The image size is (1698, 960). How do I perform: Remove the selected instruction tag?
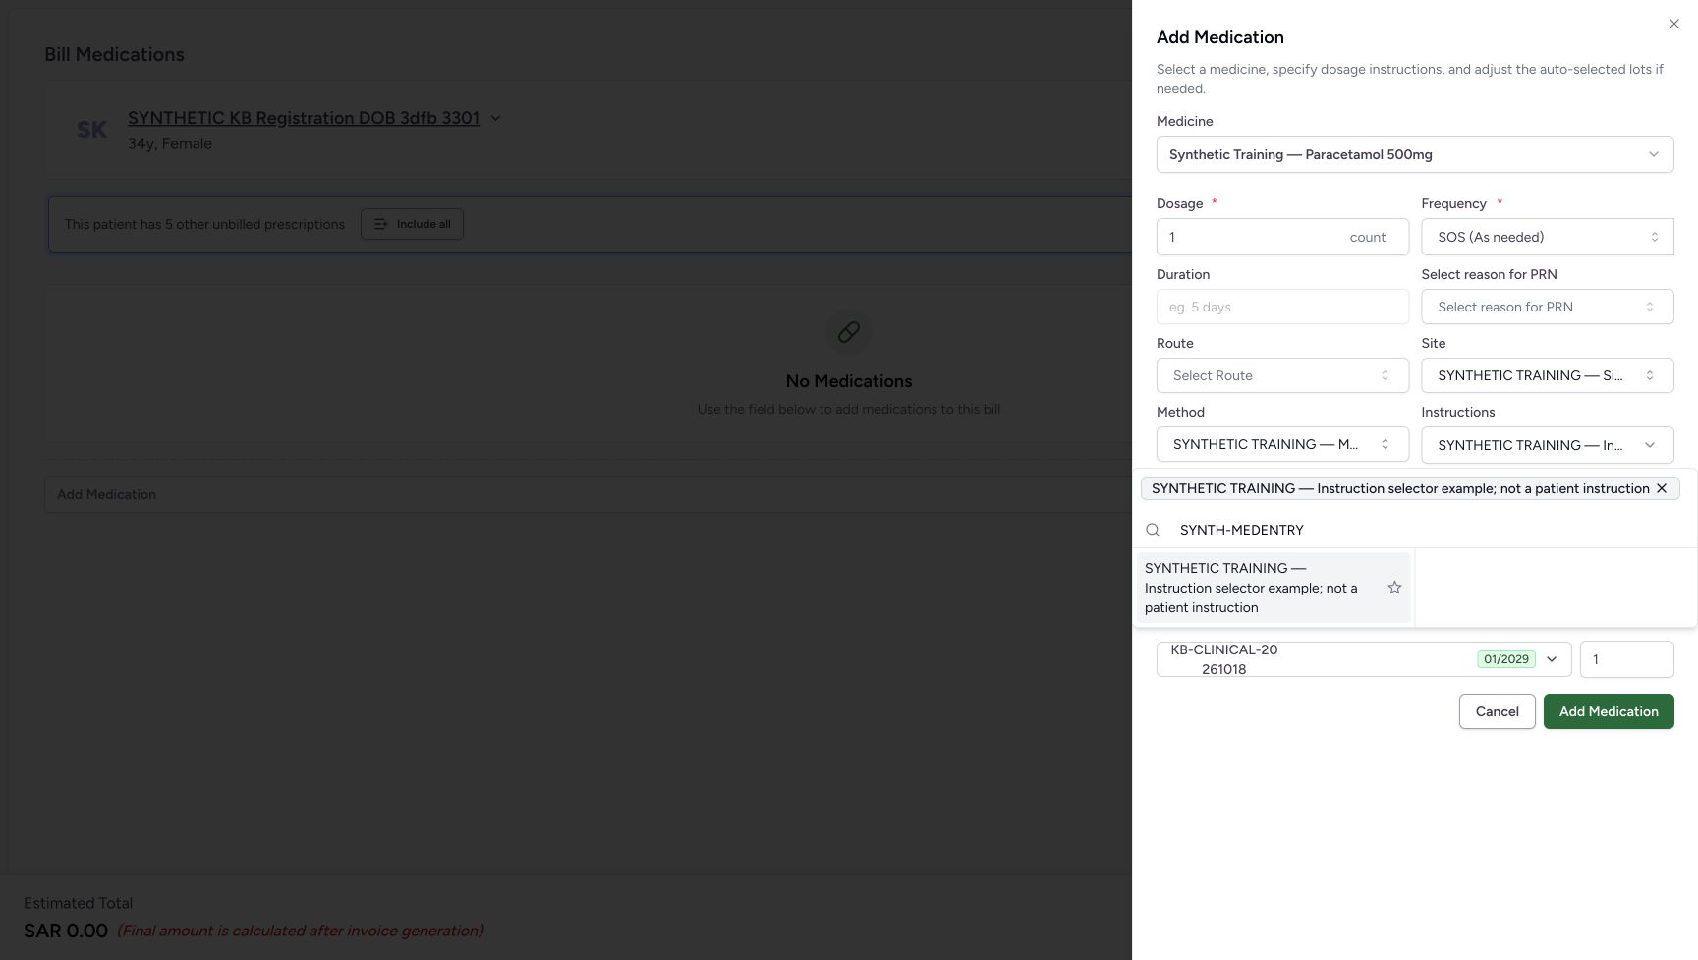(1662, 488)
